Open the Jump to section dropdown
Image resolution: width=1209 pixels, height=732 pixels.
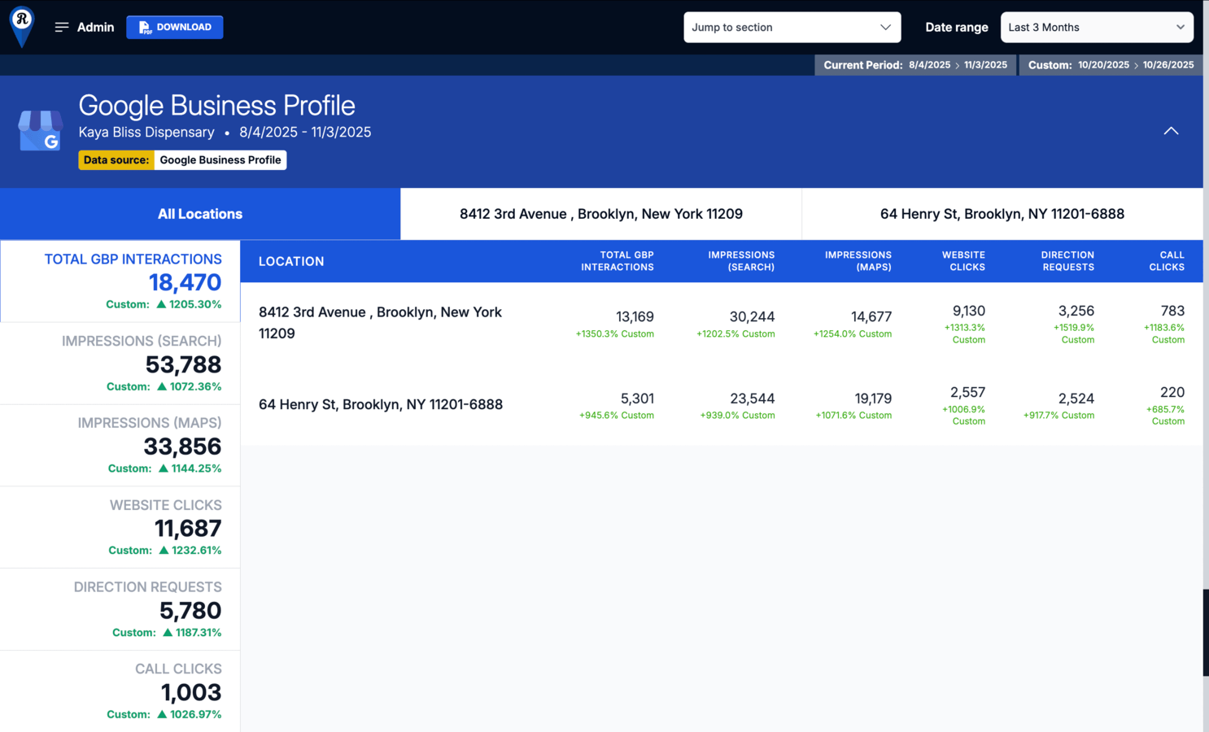pyautogui.click(x=791, y=28)
